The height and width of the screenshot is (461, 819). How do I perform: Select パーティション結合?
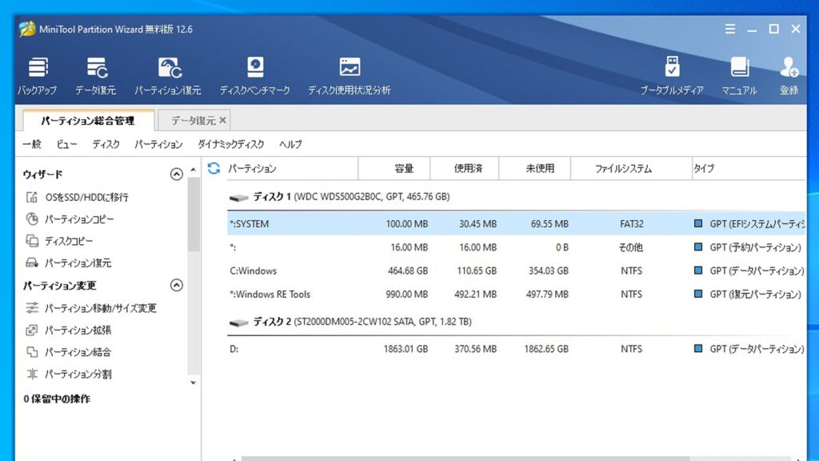coord(69,352)
